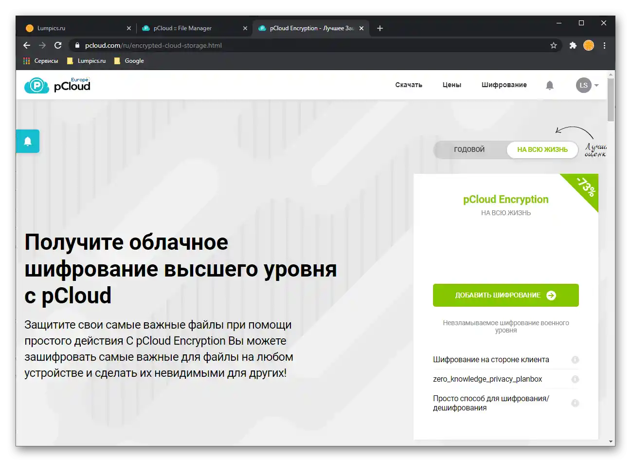
Task: Show info for Просто способ для шифрования
Action: pos(575,403)
